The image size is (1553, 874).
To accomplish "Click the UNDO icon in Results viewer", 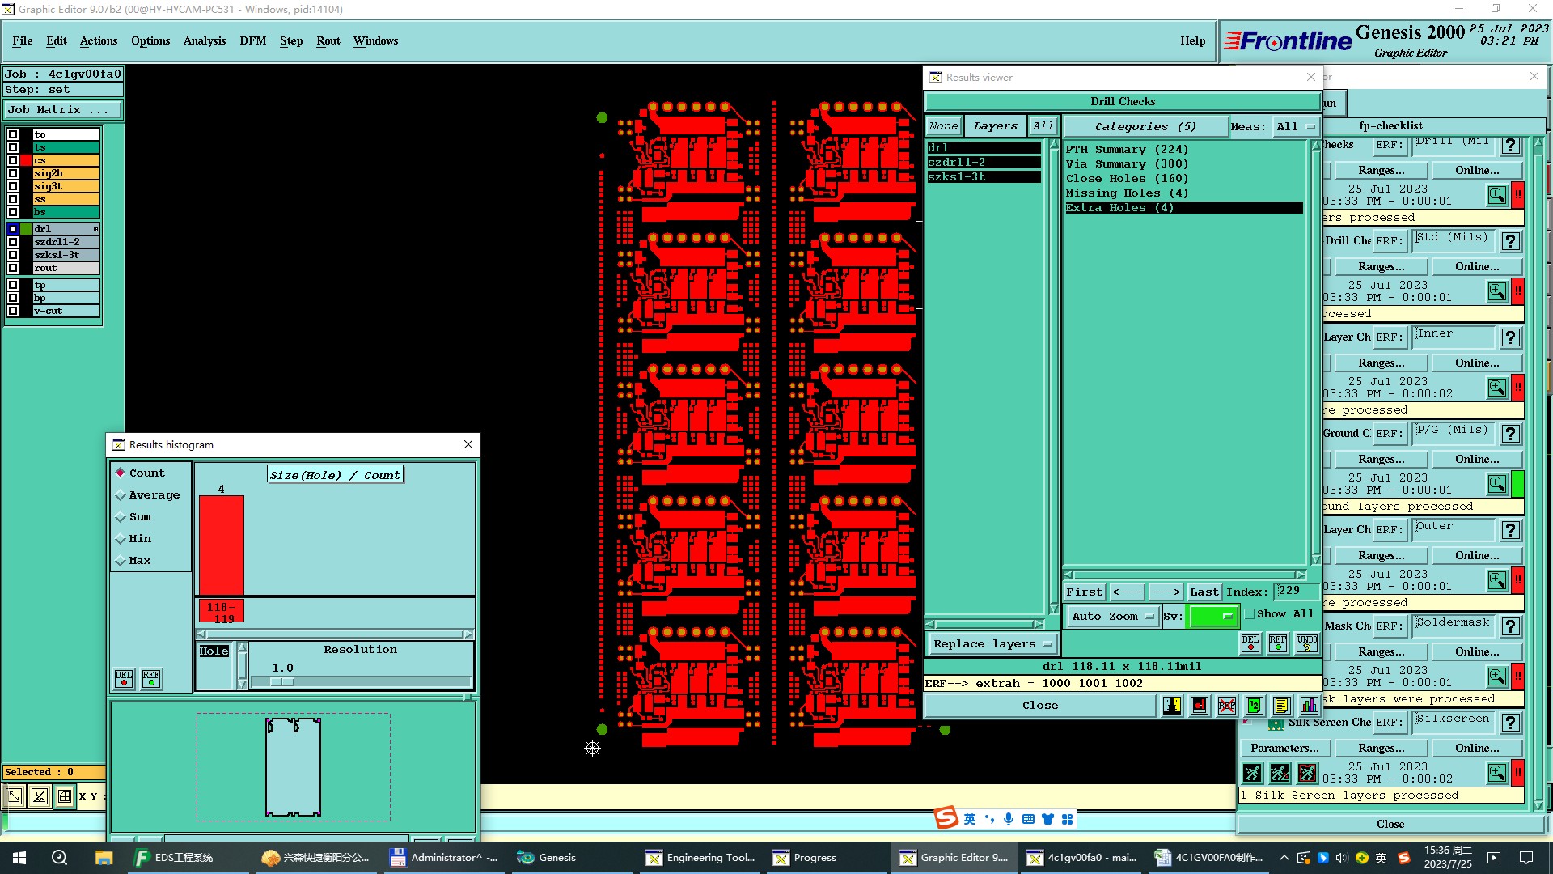I will (x=1306, y=643).
